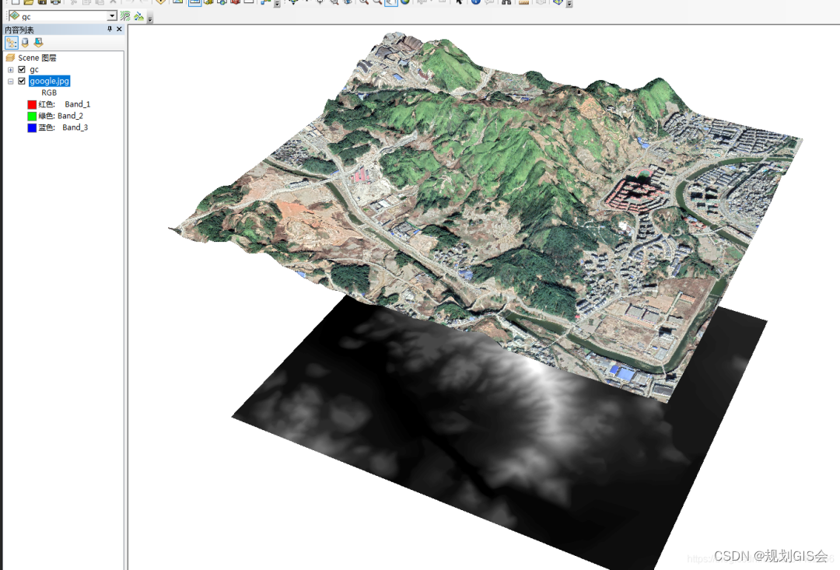
Task: Activate the Zoom In tool
Action: pos(362,3)
